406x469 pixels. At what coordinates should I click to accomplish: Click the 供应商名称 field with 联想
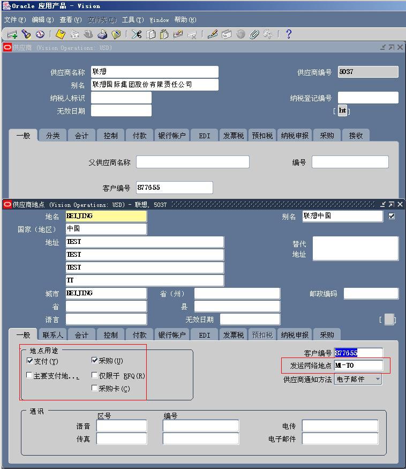pos(155,72)
